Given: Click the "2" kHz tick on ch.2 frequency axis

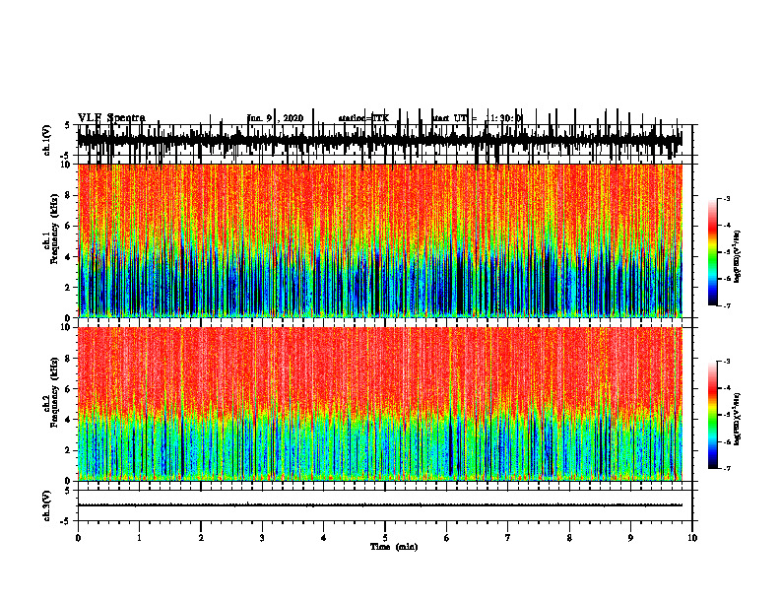Looking at the screenshot, I should (x=69, y=450).
